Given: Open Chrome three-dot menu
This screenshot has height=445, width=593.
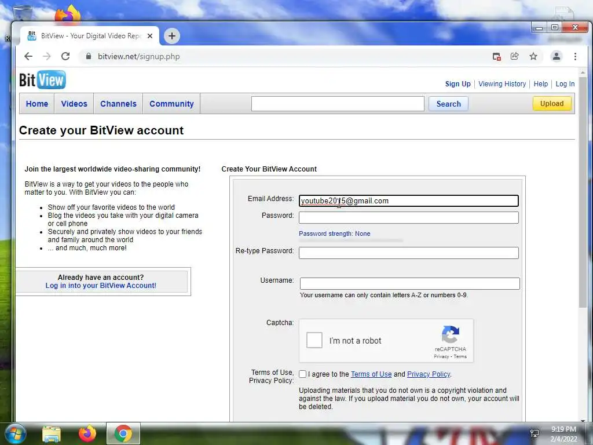Looking at the screenshot, I should tap(575, 56).
